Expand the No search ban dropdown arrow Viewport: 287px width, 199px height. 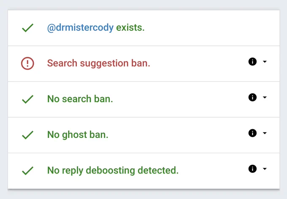click(x=265, y=98)
